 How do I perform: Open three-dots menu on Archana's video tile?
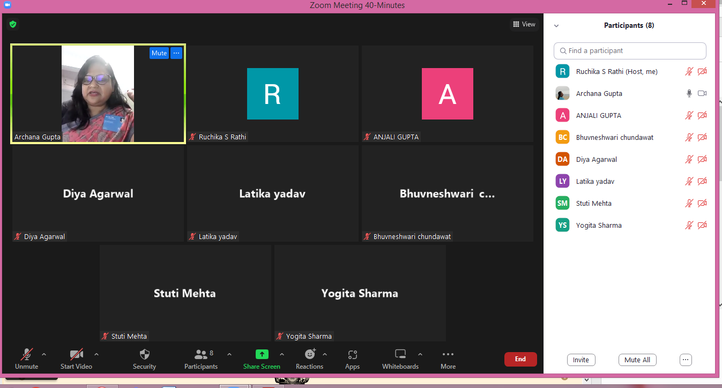(x=176, y=53)
